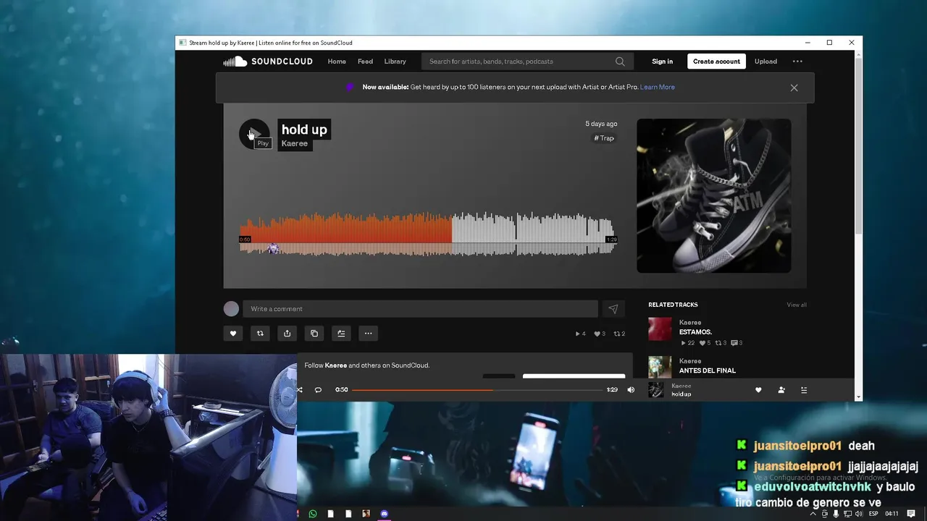Open the Next up queue list

coord(804,390)
